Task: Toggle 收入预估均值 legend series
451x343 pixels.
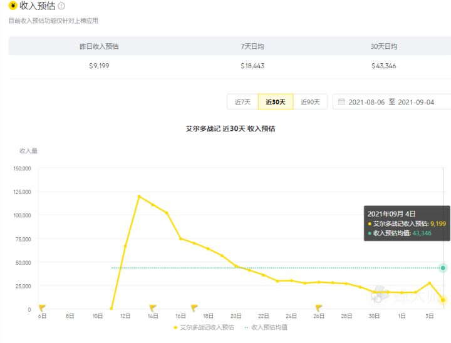Action: [x=266, y=327]
